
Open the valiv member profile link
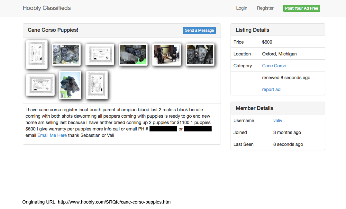click(278, 121)
